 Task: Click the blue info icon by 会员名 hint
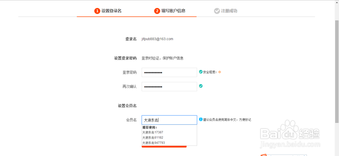(x=201, y=119)
